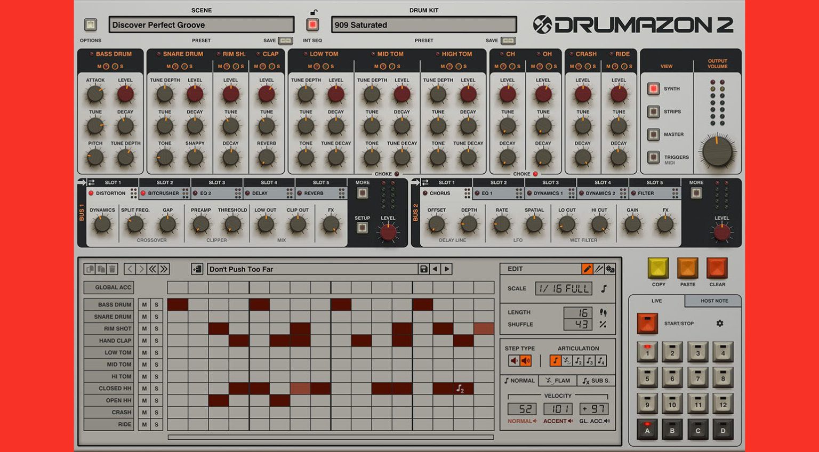Select the pencil edit tool in Edit panel
Viewport: 819px width, 452px height.
[587, 269]
